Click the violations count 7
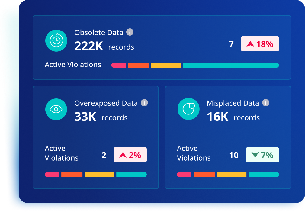This screenshot has height=212, width=305. [231, 44]
